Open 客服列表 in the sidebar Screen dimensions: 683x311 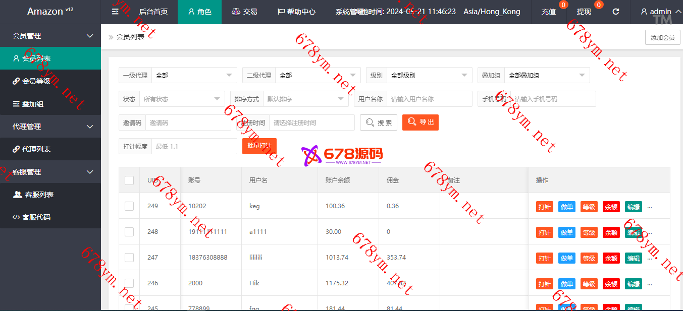click(x=39, y=195)
